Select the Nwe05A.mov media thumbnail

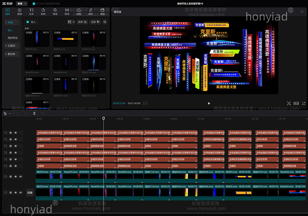coord(37,62)
